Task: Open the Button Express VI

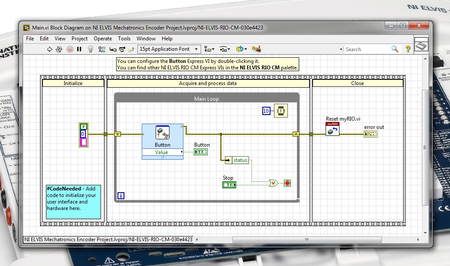Action: coord(162,133)
